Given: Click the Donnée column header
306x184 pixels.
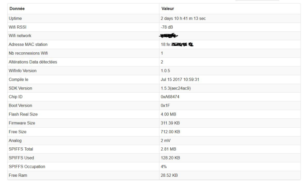Looking at the screenshot, I should 17,8.
